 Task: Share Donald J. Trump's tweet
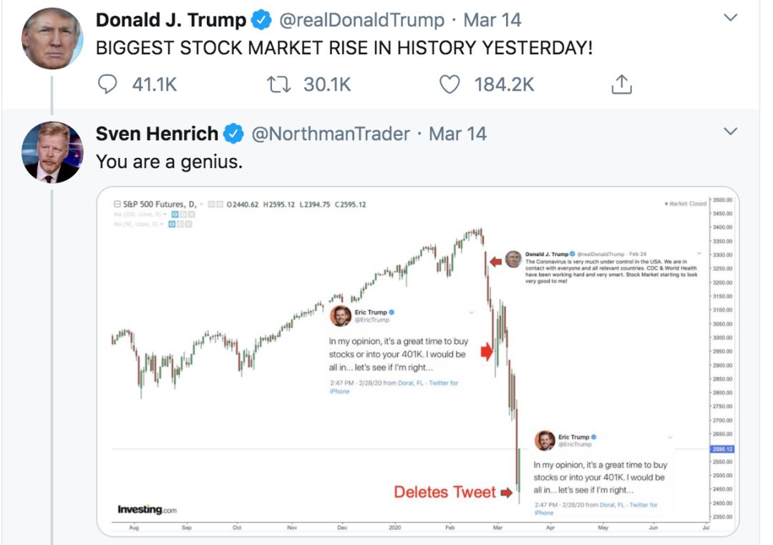[x=621, y=85]
